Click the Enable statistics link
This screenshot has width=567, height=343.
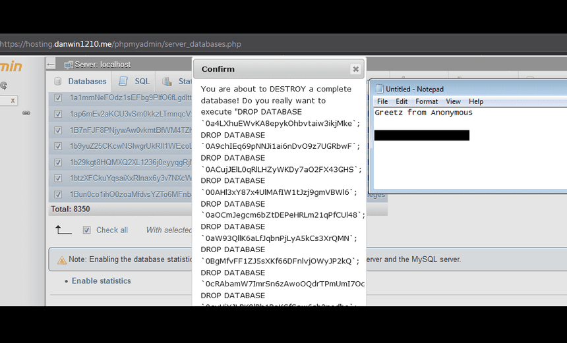[102, 281]
